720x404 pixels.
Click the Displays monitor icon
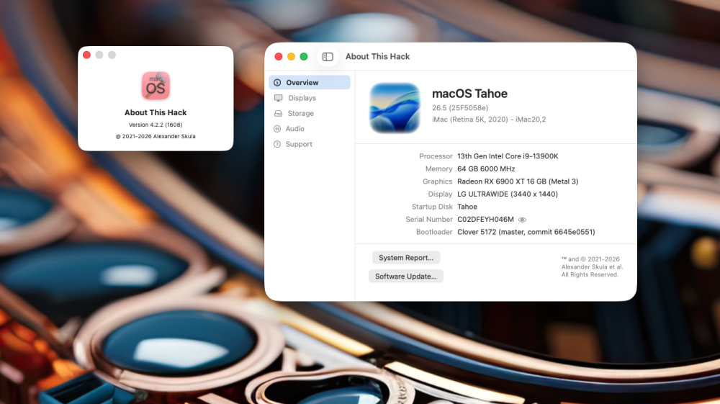278,98
